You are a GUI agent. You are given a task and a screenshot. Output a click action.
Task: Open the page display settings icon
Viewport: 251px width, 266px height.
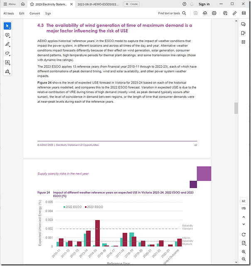pyautogui.click(x=244, y=243)
